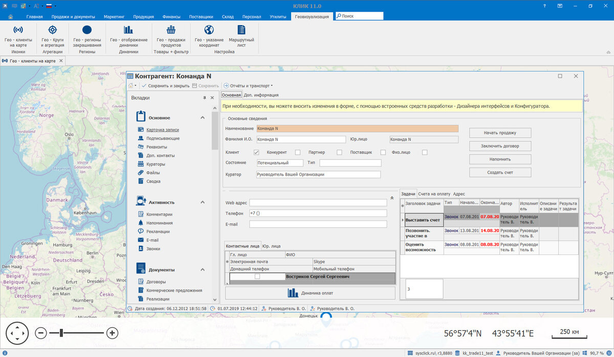
Task: Switch to the Склад ribbon tab
Action: click(228, 16)
